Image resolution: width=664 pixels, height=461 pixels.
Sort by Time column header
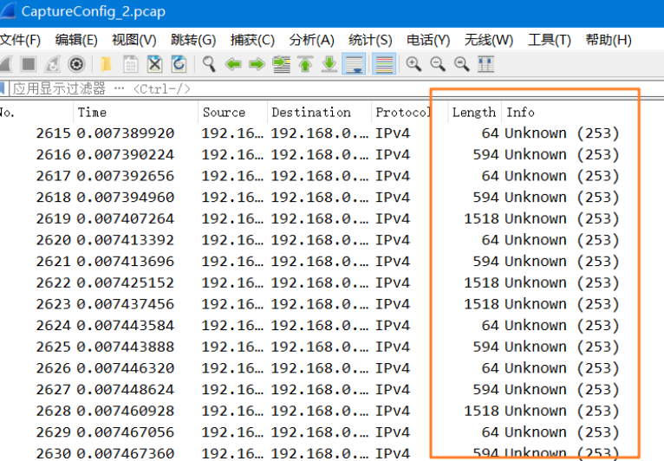coord(135,113)
